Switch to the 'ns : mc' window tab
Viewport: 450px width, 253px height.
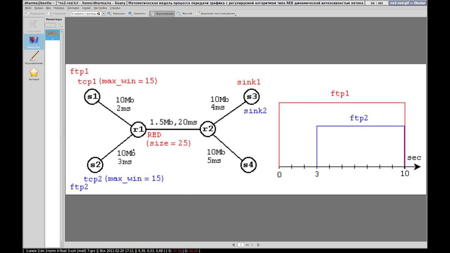pos(377,3)
